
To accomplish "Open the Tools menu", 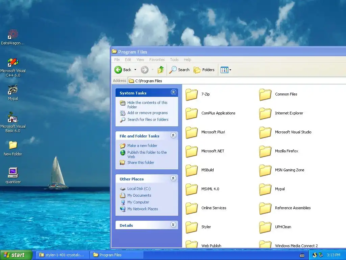I will pos(174,60).
